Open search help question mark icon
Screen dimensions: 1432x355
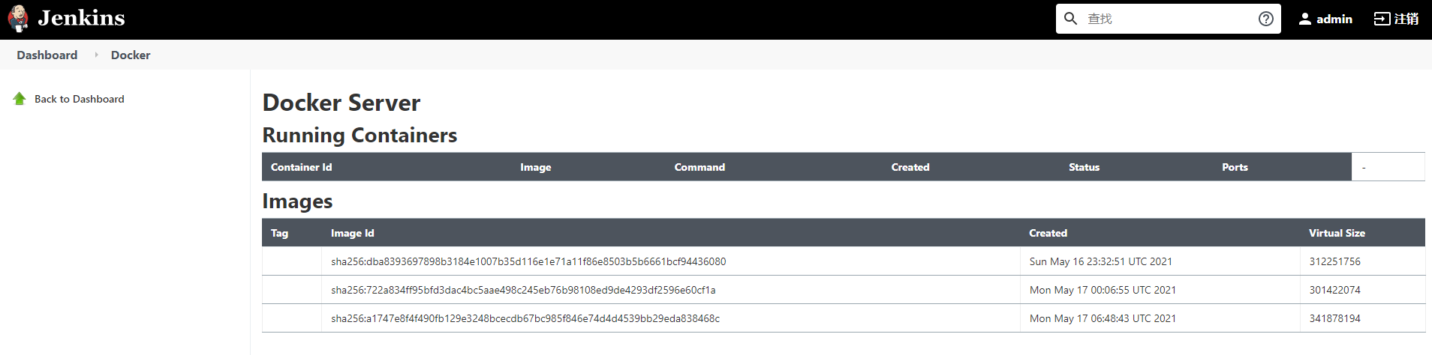coord(1266,19)
